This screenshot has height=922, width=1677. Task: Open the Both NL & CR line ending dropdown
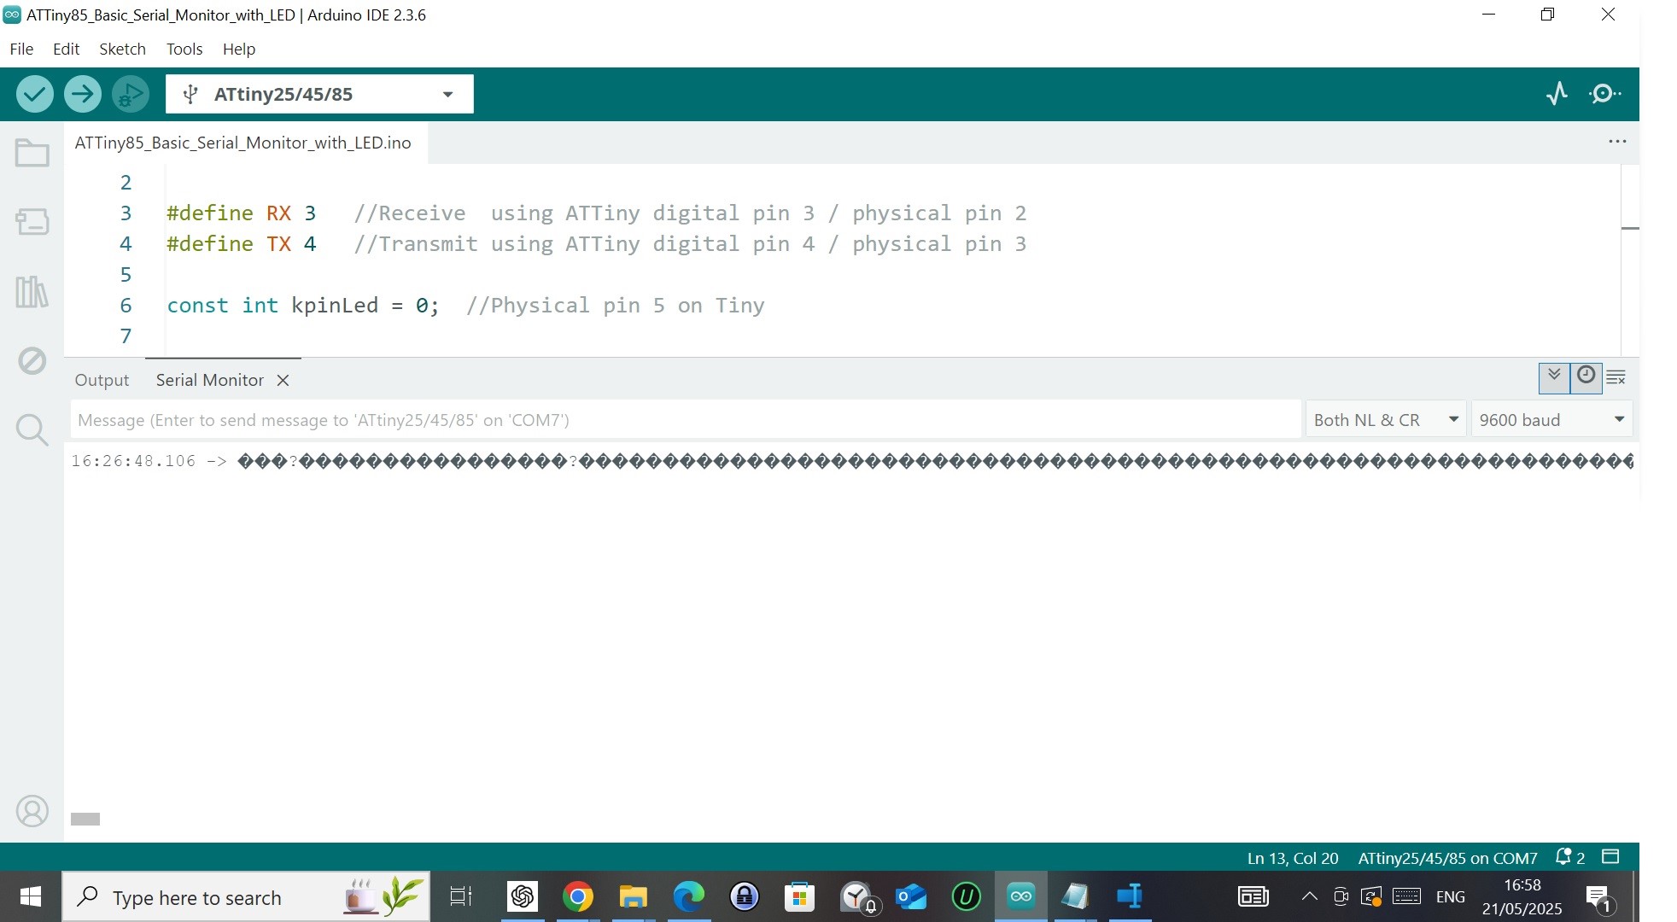click(x=1386, y=419)
